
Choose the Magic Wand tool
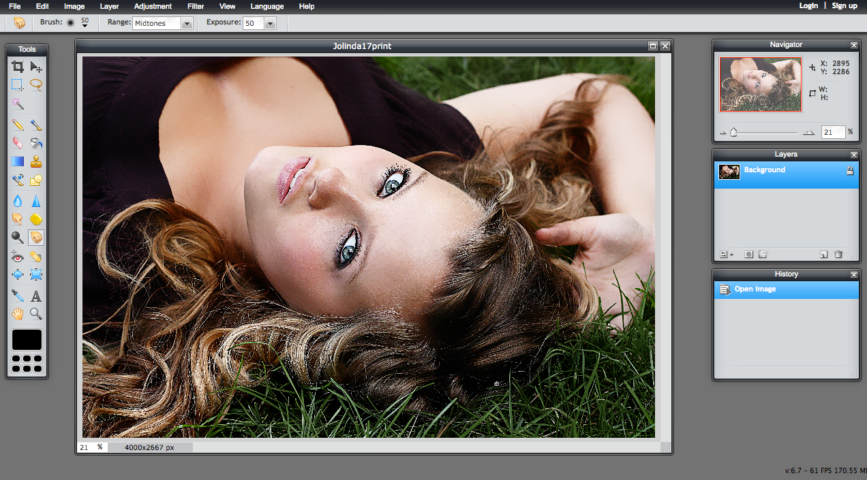click(x=18, y=103)
